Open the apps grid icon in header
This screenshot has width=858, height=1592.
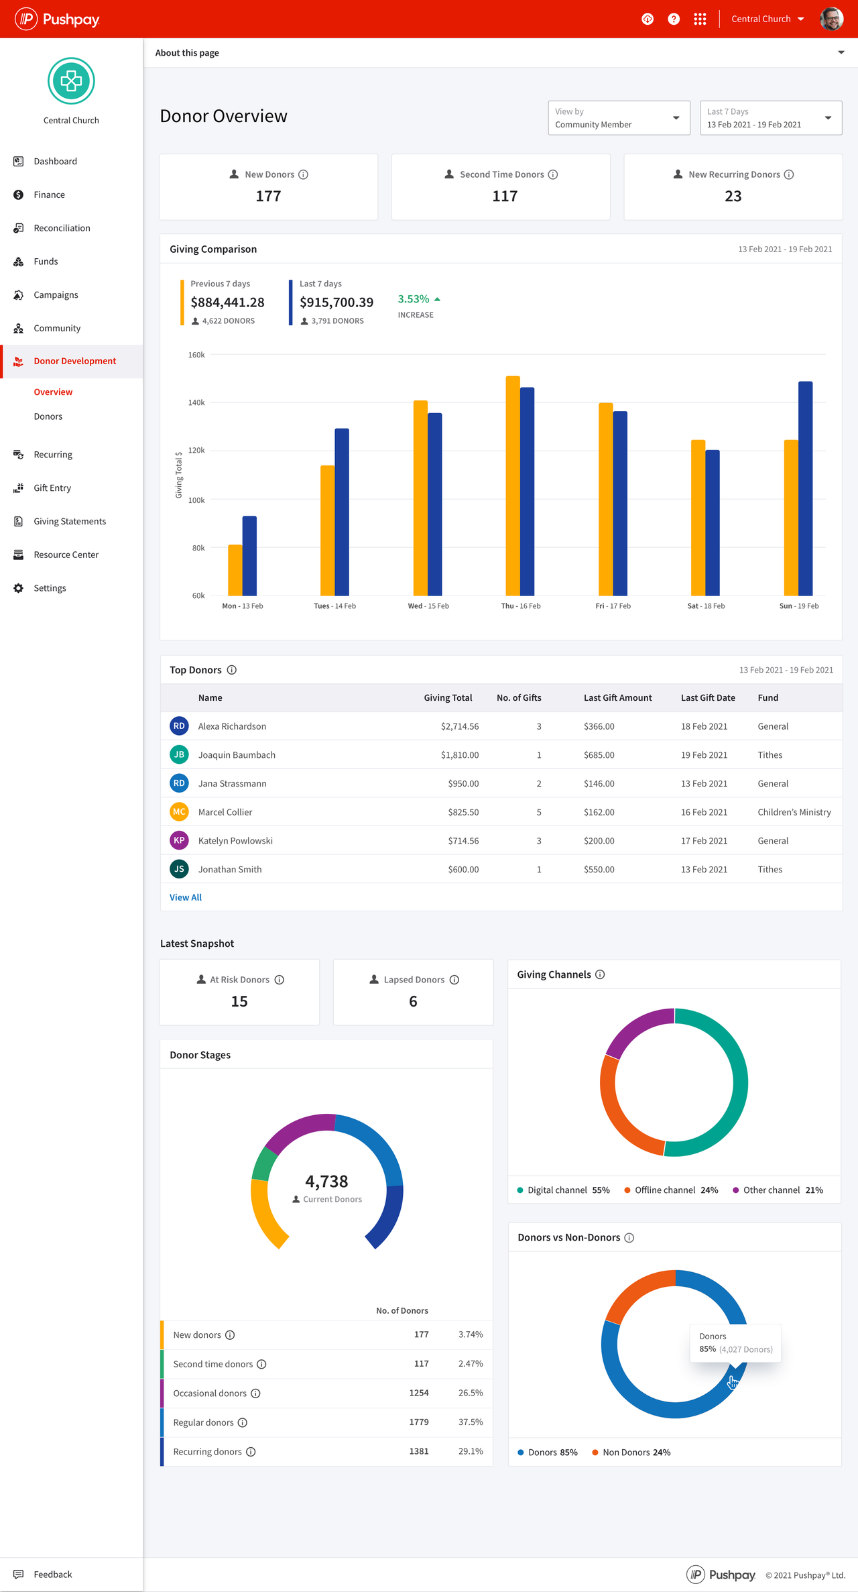point(700,19)
